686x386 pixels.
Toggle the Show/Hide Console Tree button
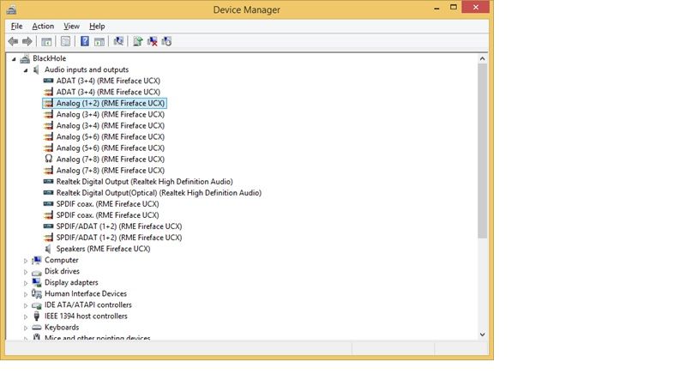(x=46, y=41)
